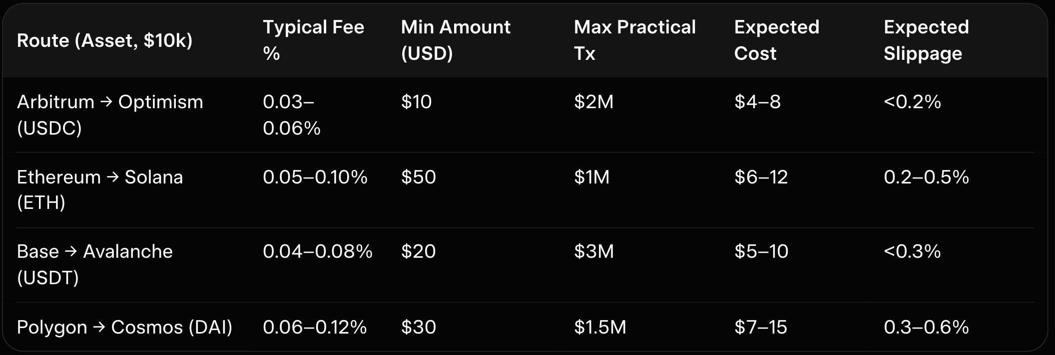Click the "Expected Slippage" column header
Screen dimensions: 1055x355
[x=926, y=40]
